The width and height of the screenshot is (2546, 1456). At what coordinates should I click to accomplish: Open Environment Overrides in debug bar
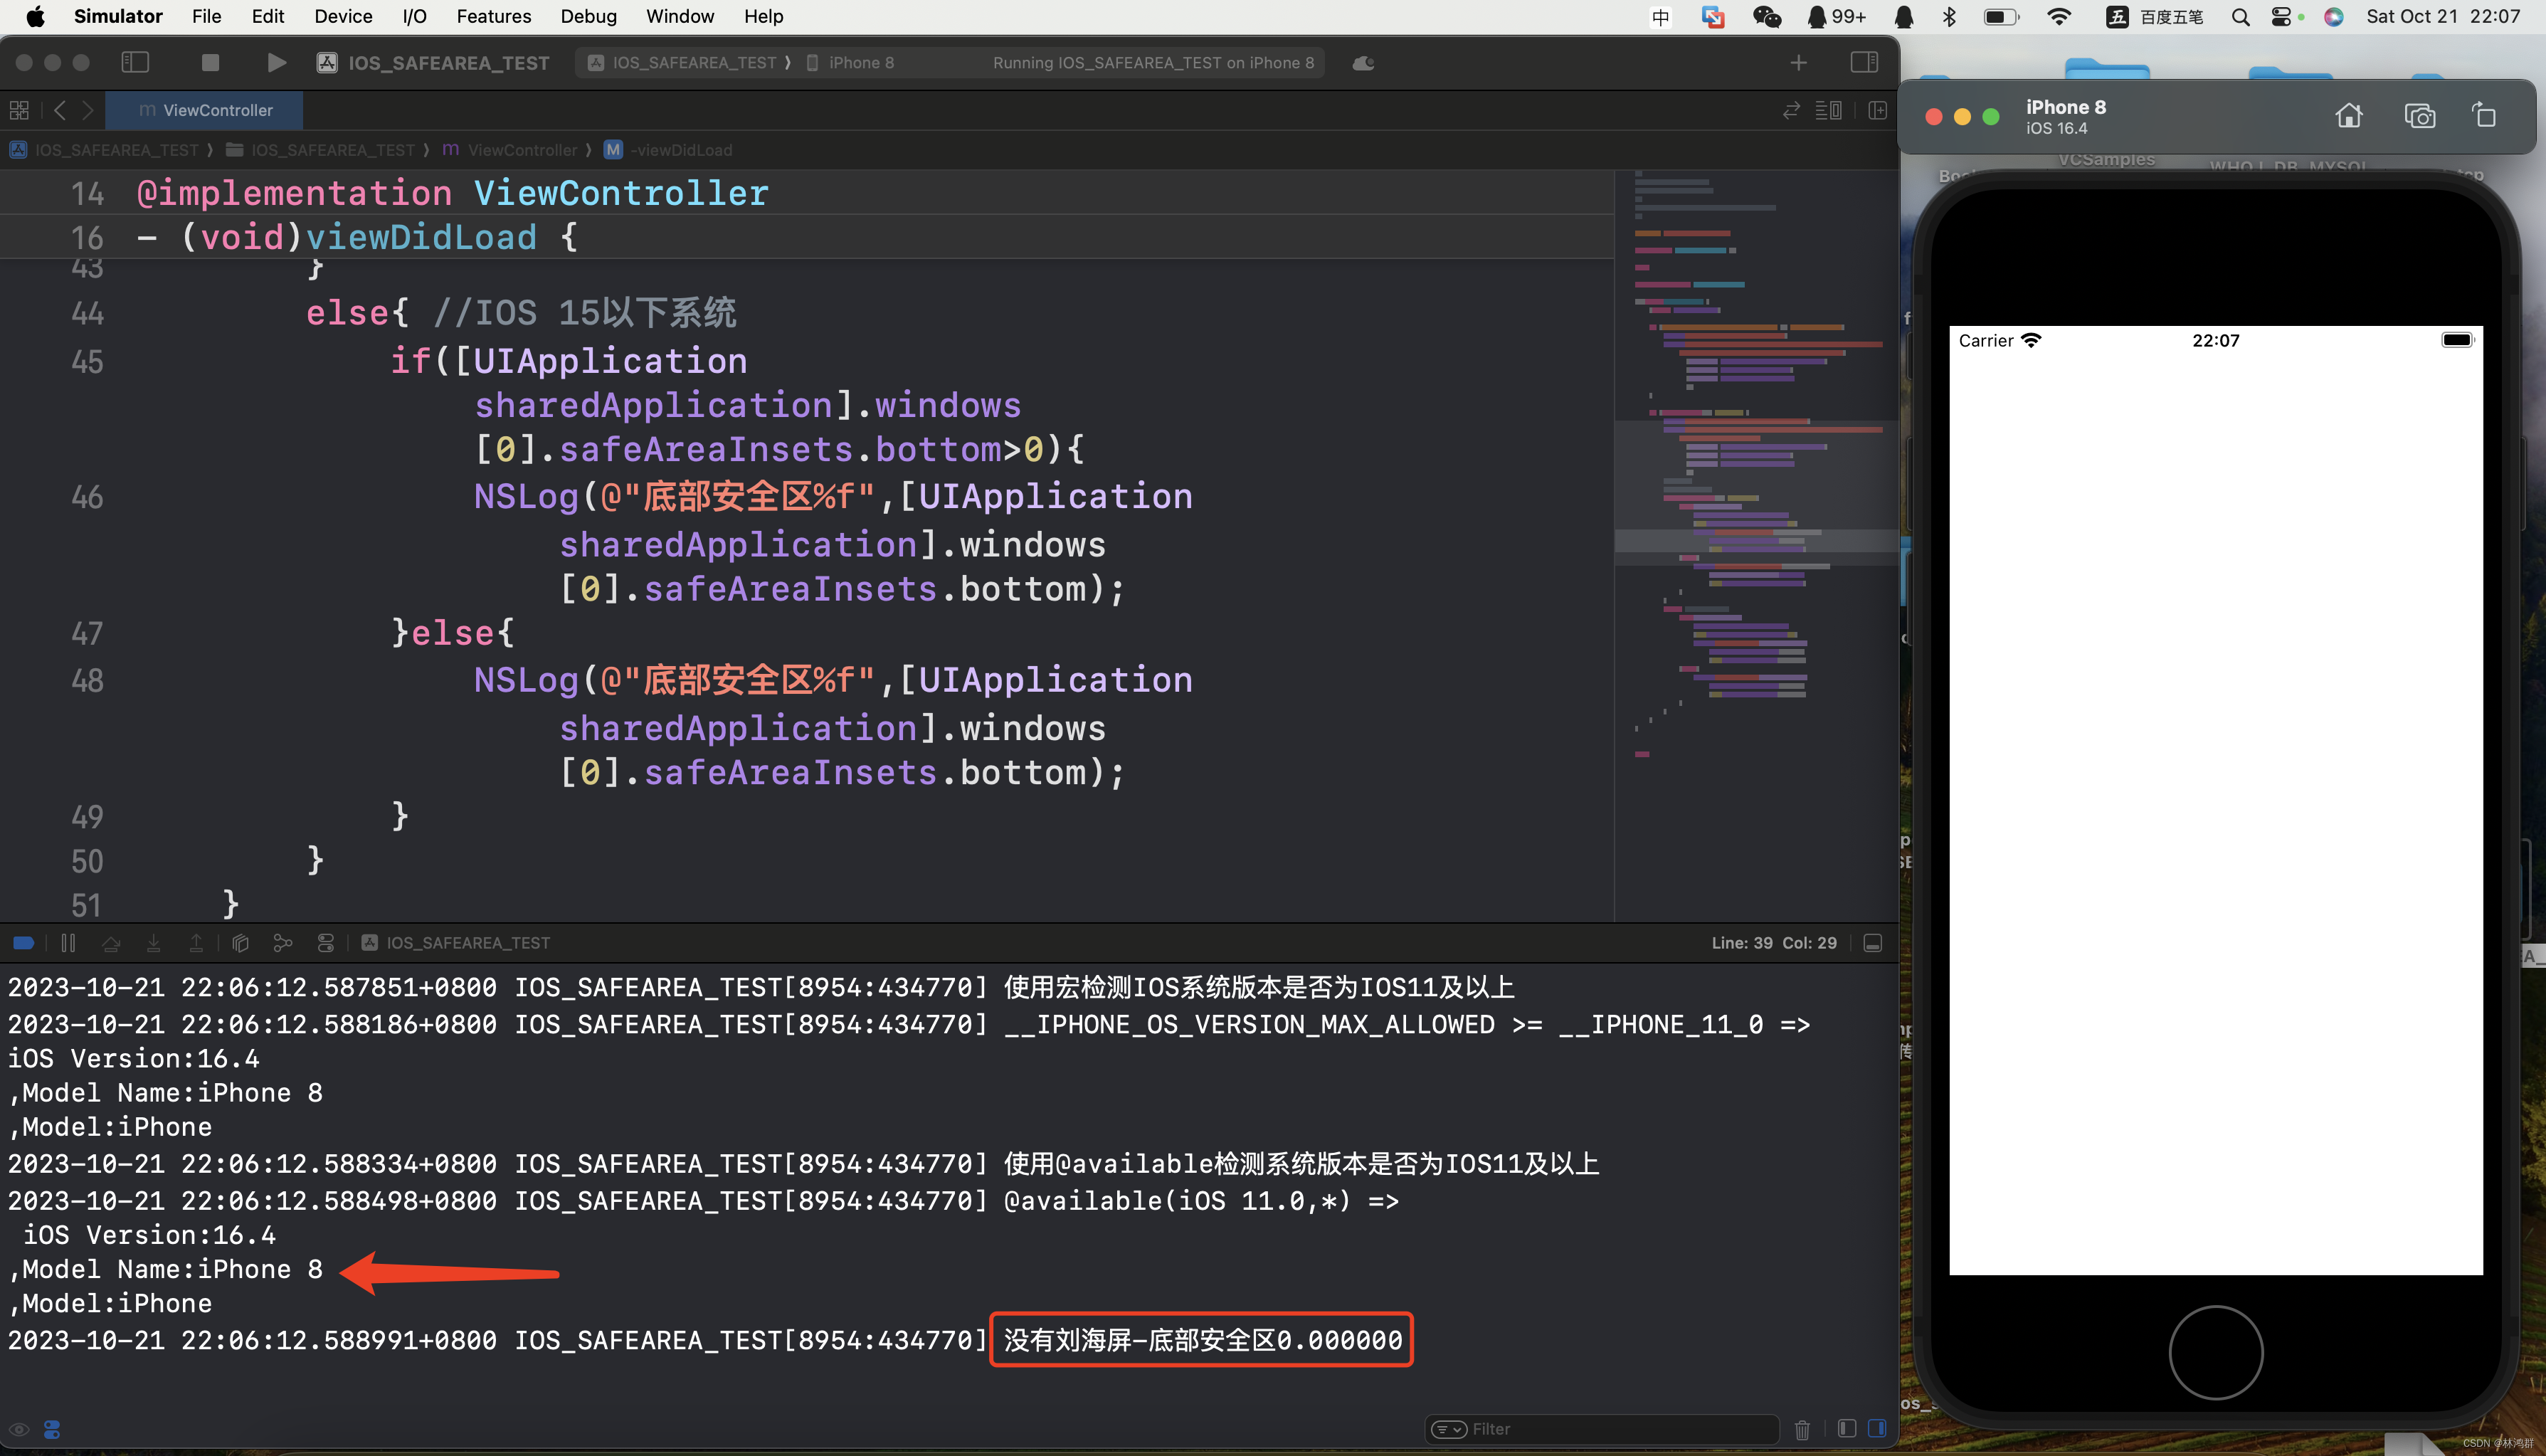[x=326, y=942]
